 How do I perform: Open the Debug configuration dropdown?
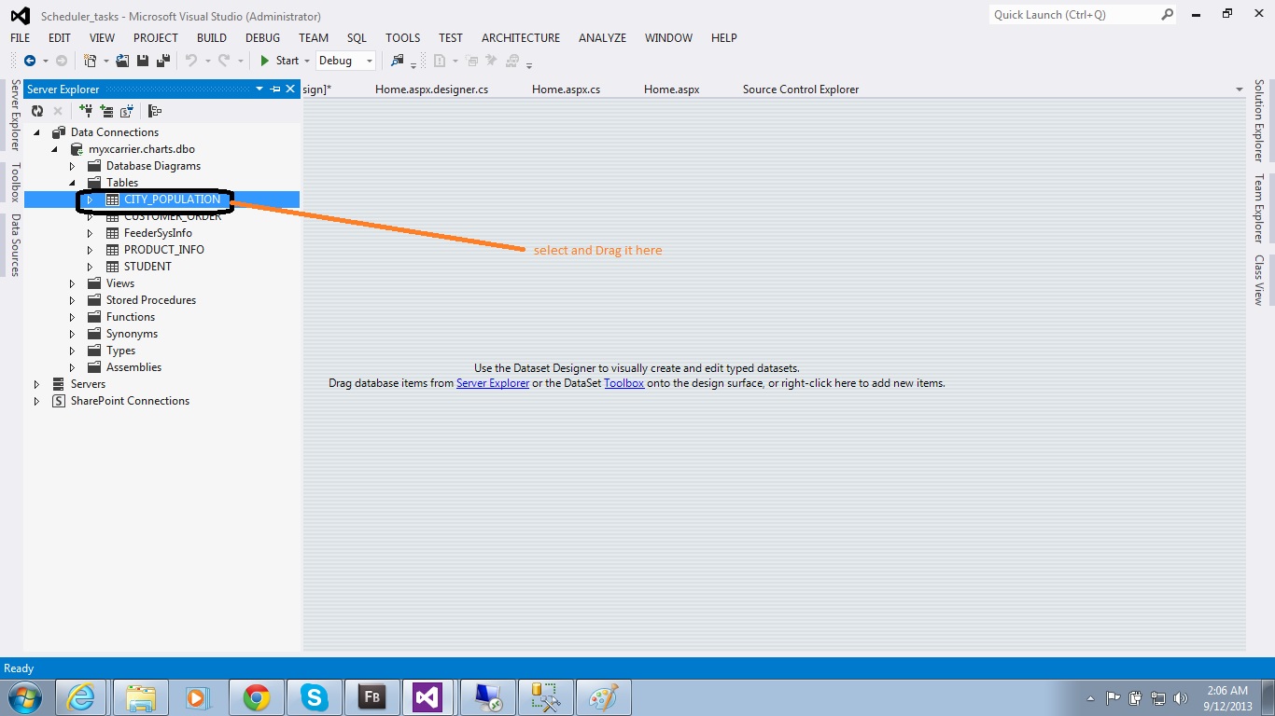[x=368, y=61]
